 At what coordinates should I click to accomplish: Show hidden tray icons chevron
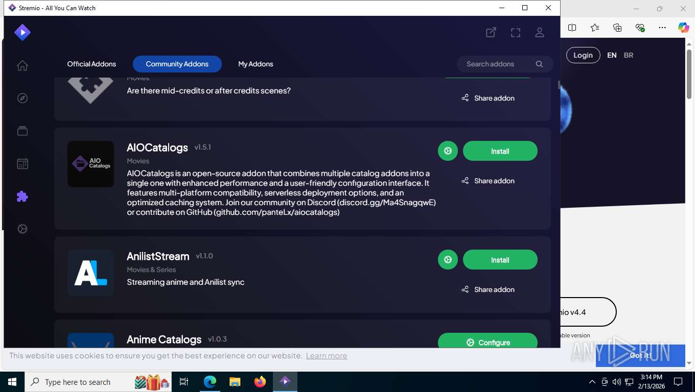coord(592,382)
